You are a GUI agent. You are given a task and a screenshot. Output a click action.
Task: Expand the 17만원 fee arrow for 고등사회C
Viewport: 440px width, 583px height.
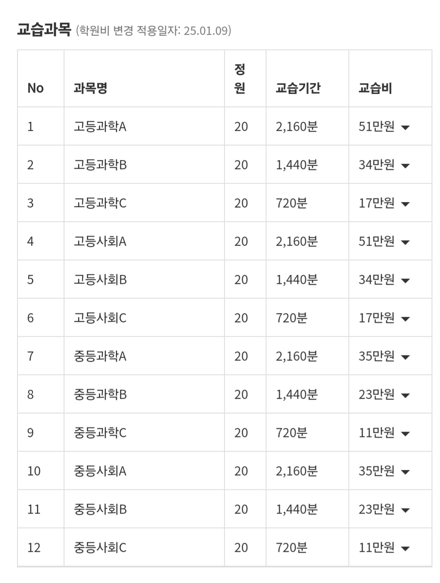point(405,319)
